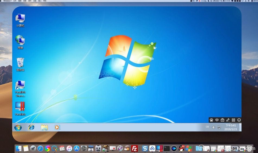Open the App Store in Dock
The height and width of the screenshot is (153, 258).
click(x=77, y=149)
